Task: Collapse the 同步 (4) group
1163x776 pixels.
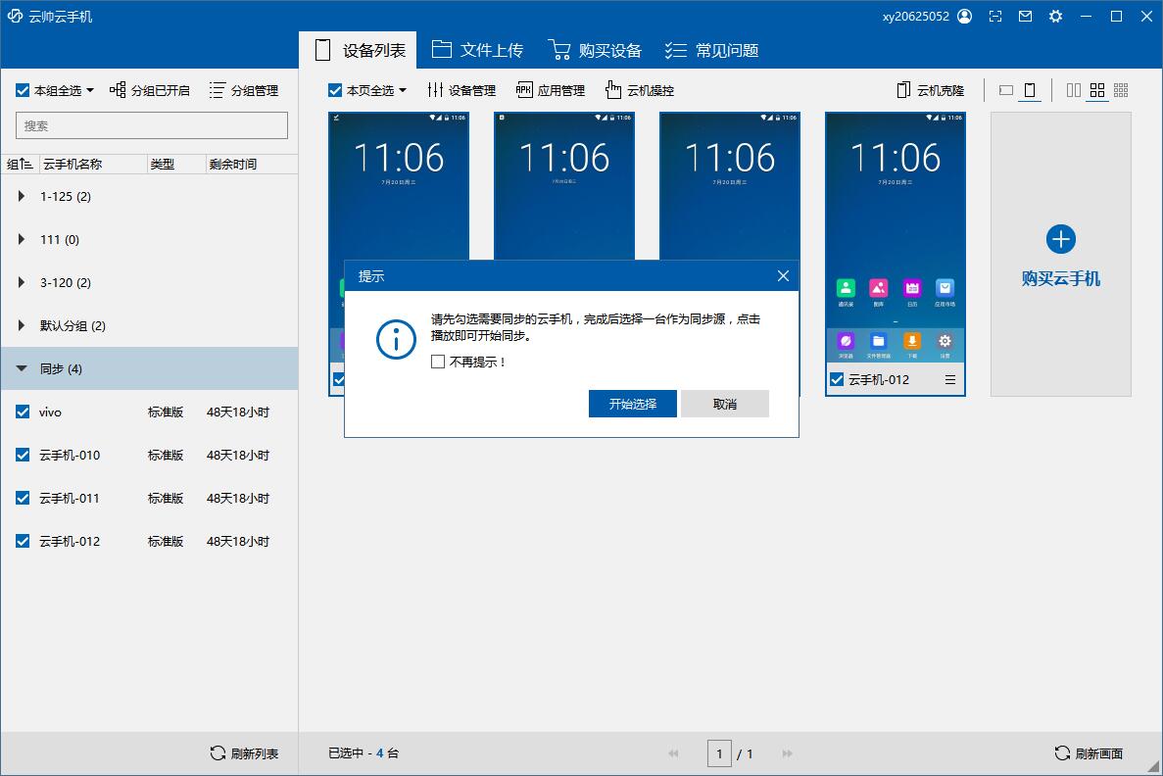Action: coord(21,368)
